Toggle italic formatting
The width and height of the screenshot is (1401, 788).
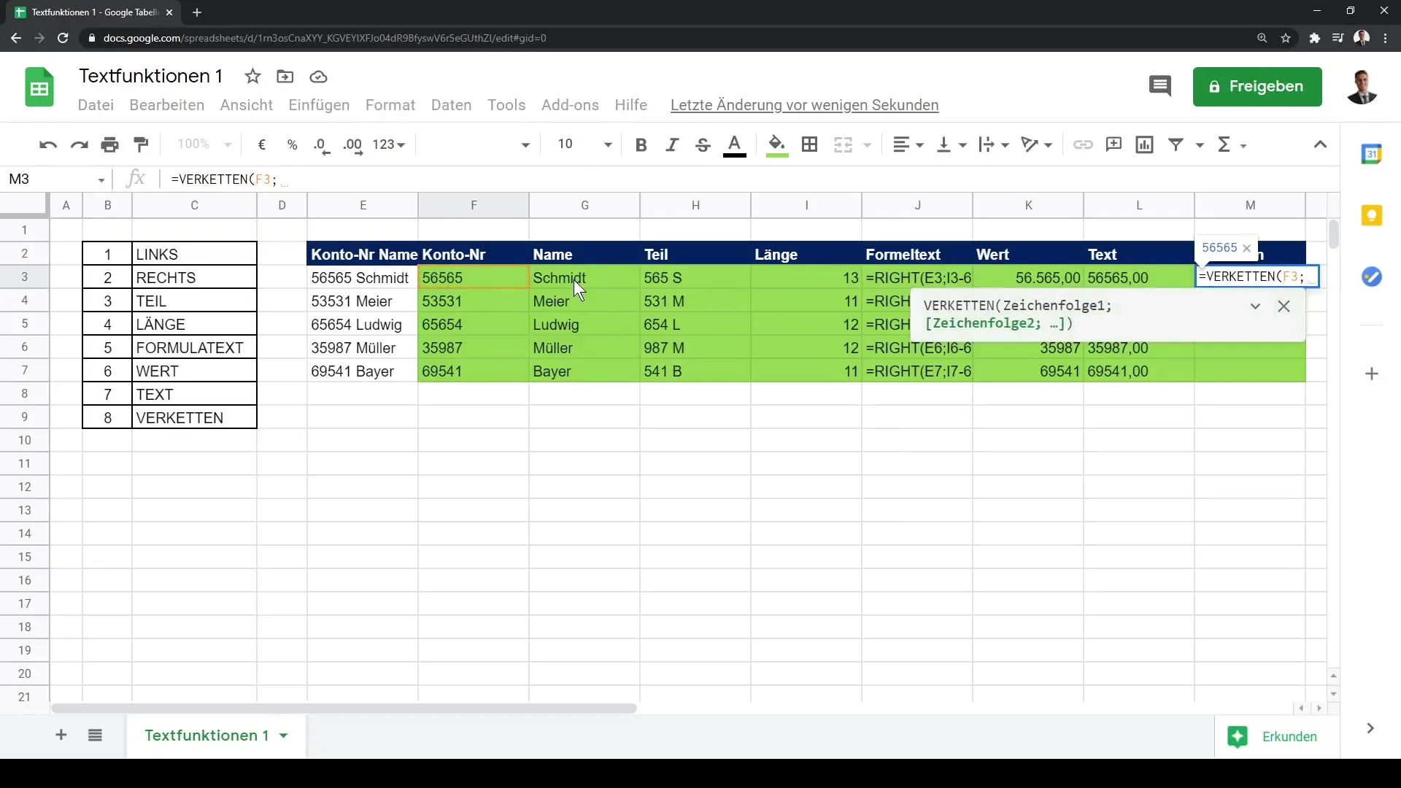pos(672,144)
